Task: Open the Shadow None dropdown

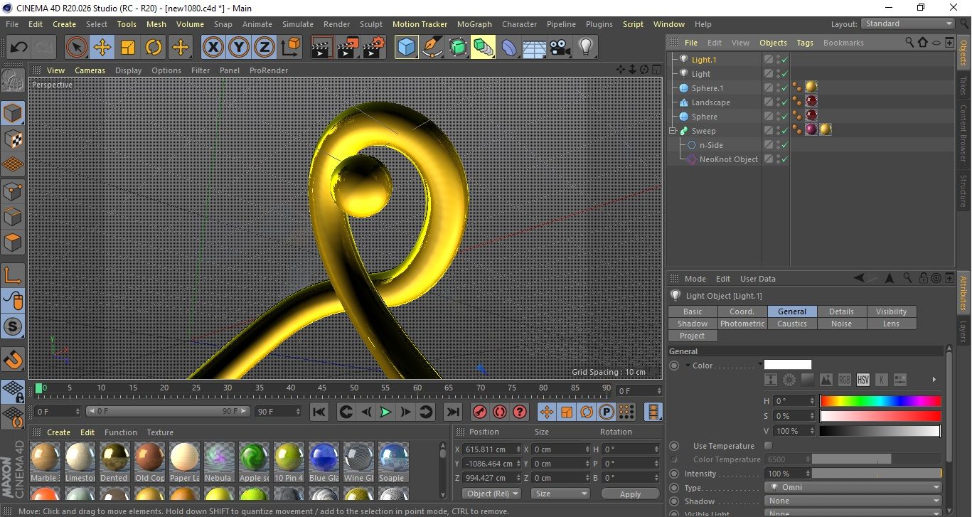Action: tap(853, 501)
